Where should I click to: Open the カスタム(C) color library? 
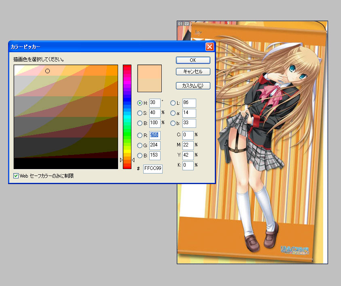pyautogui.click(x=193, y=86)
